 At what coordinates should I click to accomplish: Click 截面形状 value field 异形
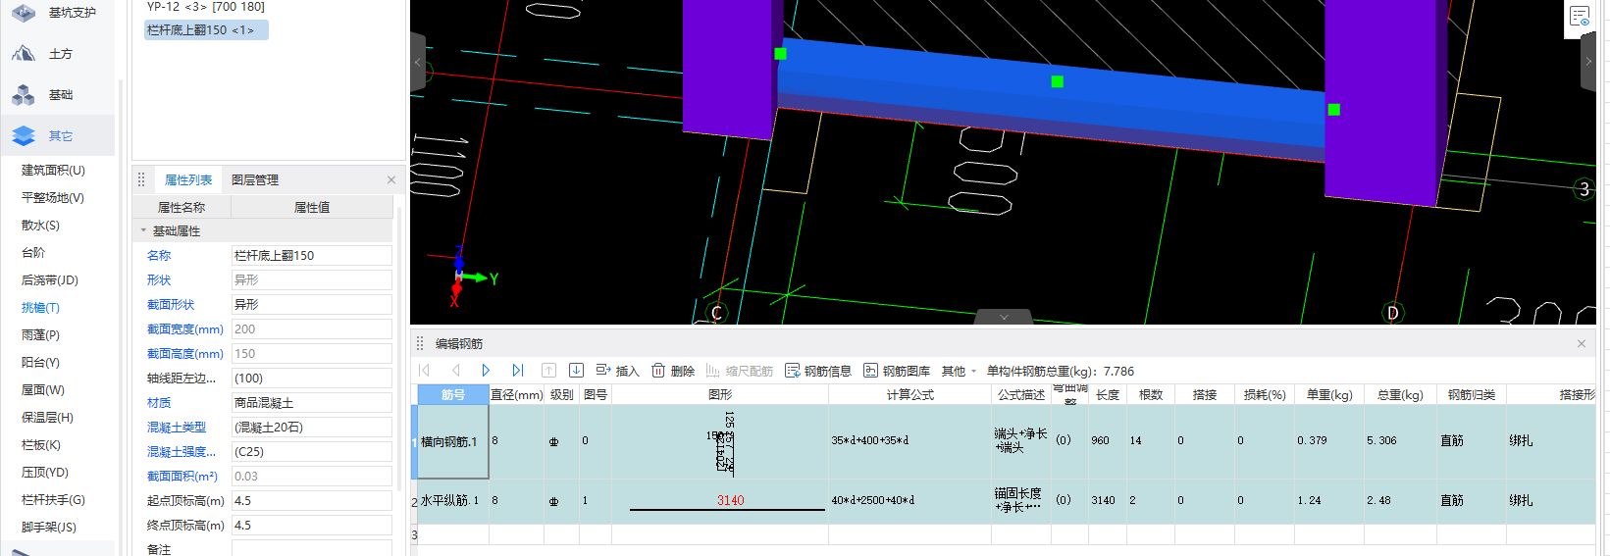pyautogui.click(x=312, y=304)
